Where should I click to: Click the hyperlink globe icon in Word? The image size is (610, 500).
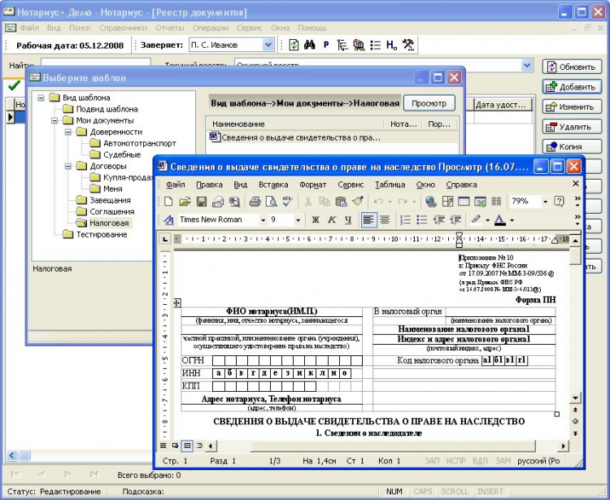(x=430, y=202)
